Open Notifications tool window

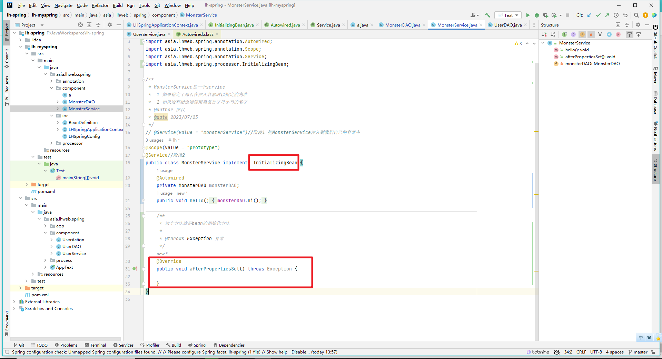655,136
